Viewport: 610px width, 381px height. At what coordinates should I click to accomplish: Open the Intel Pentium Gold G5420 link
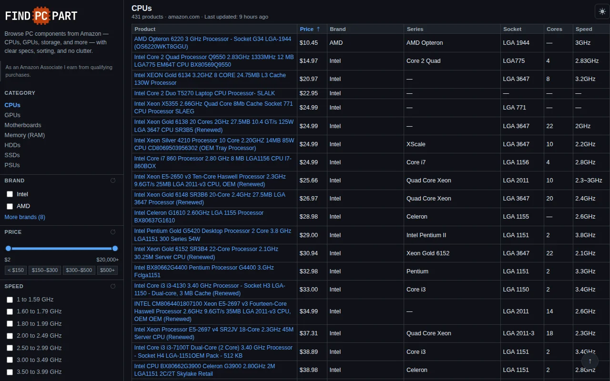click(x=213, y=235)
